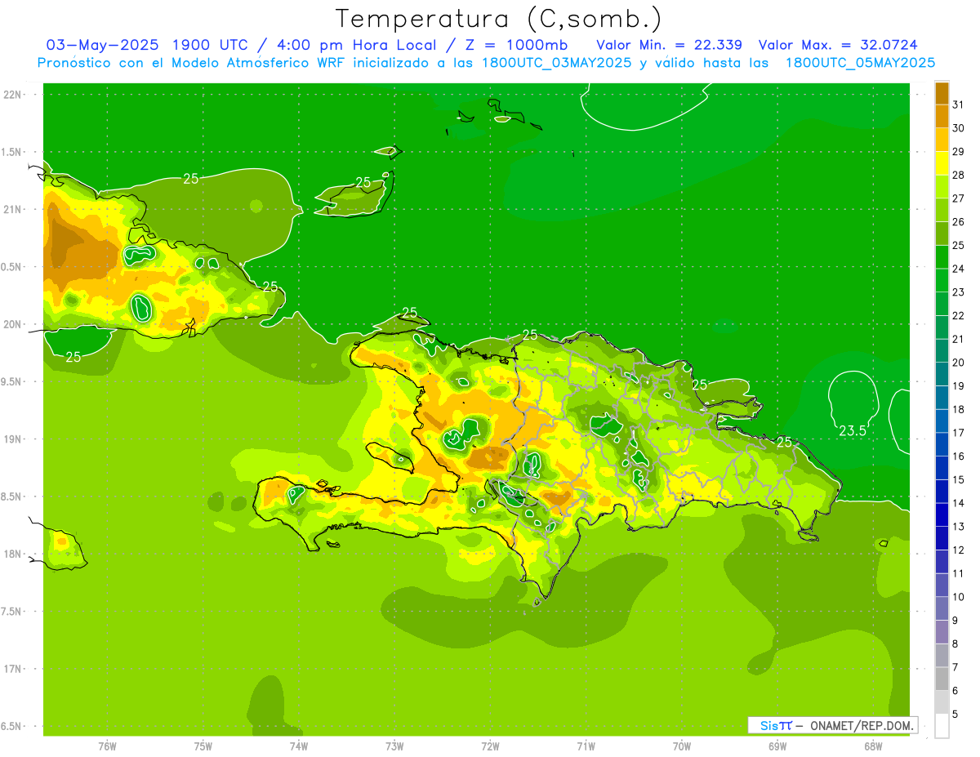Click the legend value "5"
The width and height of the screenshot is (980, 757).
pos(955,715)
